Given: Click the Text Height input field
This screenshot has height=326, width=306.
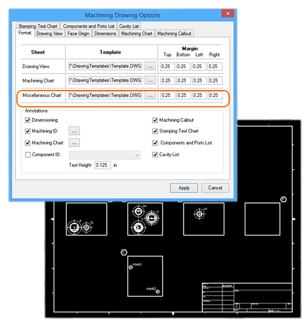Looking at the screenshot, I should click(103, 165).
